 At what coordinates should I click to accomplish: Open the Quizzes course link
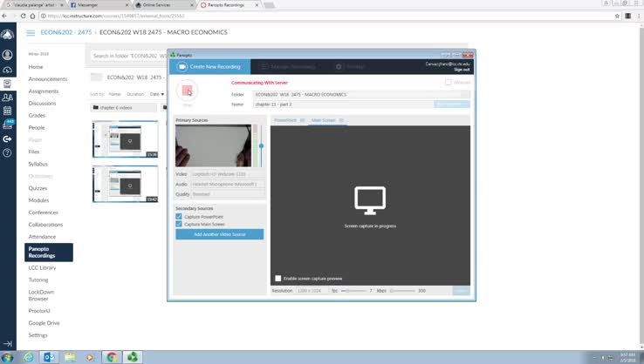[38, 188]
